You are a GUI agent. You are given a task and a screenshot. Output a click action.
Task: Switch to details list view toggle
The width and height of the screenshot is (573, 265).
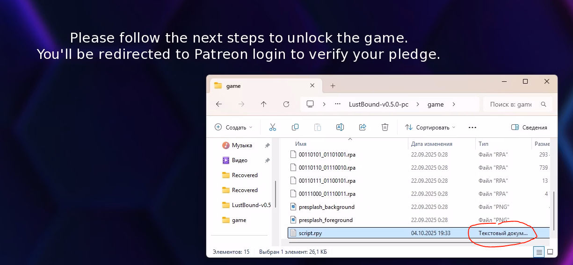pyautogui.click(x=539, y=252)
